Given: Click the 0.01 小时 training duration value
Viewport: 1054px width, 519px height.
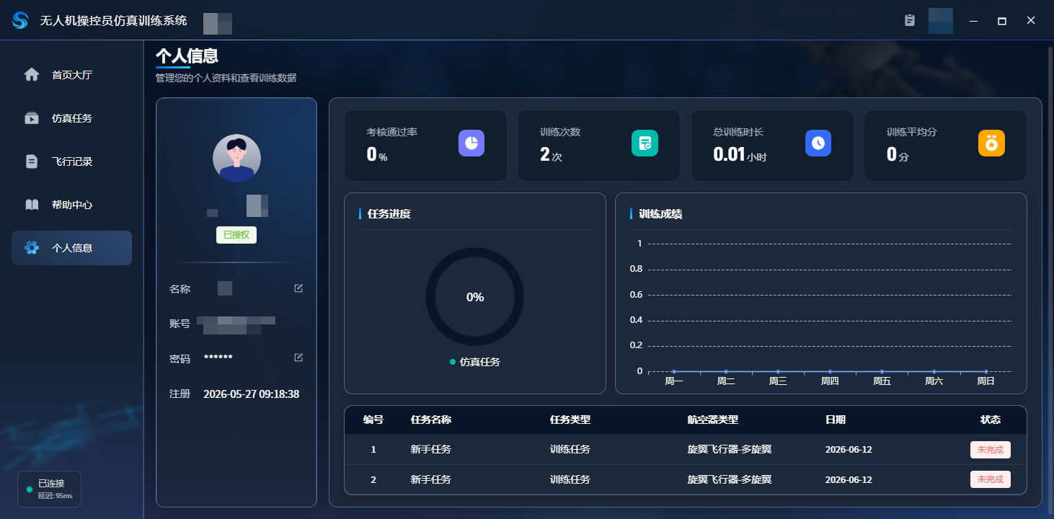Looking at the screenshot, I should [x=740, y=154].
